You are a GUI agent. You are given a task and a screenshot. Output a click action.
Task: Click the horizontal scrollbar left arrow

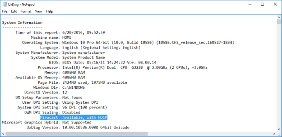(x=3, y=134)
